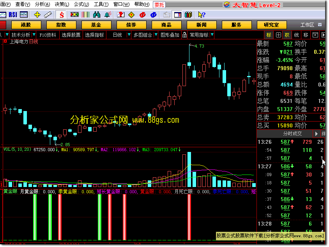Toggle the 移 move button
329x247 pixels.
coord(306,35)
